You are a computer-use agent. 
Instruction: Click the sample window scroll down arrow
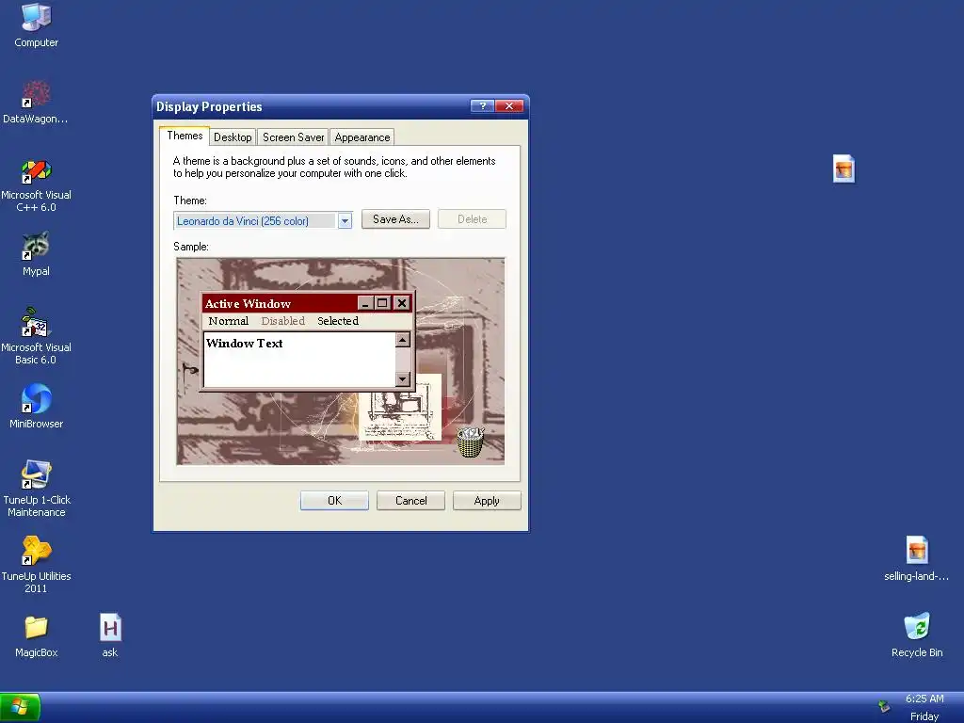point(403,378)
